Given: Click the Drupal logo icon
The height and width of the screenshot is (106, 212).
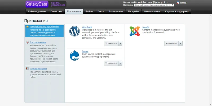Looking at the screenshot, I should 74,56.
